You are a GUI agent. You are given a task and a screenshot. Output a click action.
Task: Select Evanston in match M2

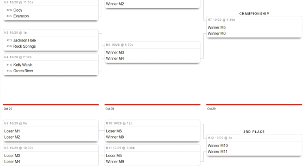pos(21,16)
